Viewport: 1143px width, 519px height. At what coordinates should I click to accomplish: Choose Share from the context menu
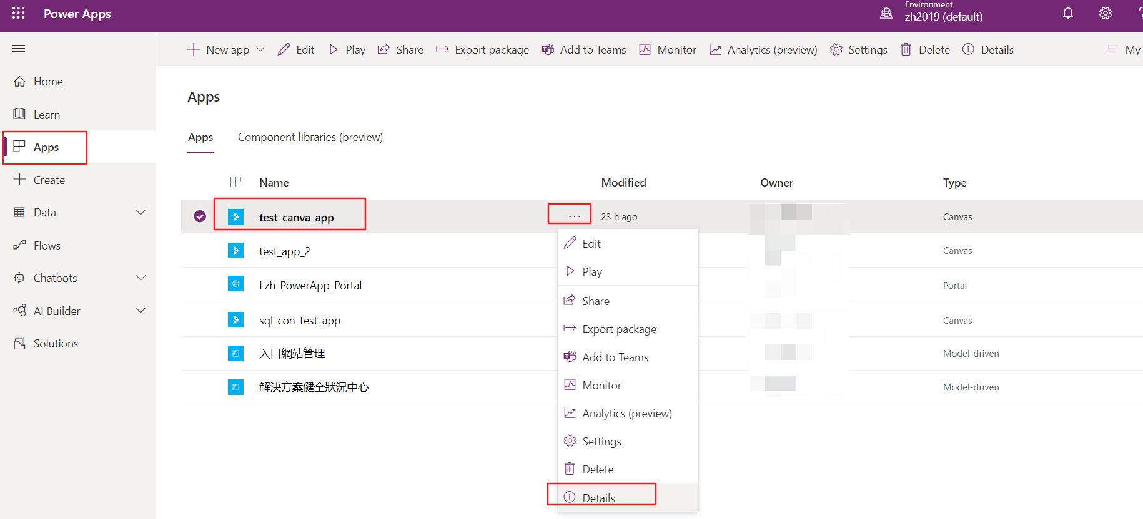(x=628, y=301)
